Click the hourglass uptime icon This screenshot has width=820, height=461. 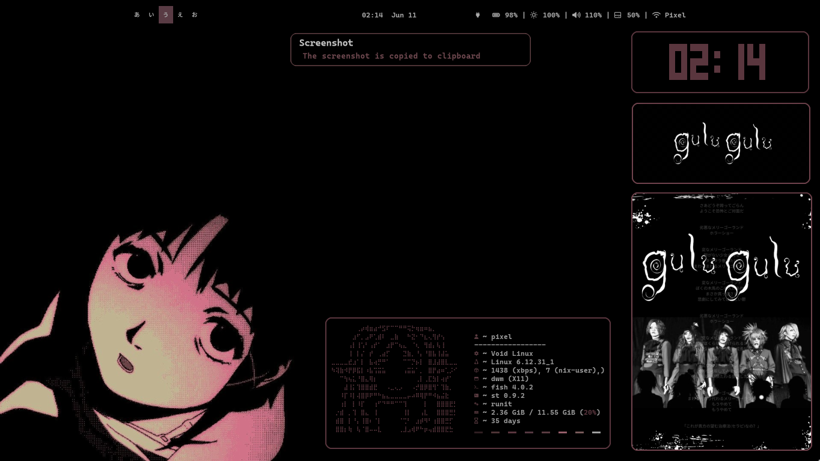pos(476,421)
